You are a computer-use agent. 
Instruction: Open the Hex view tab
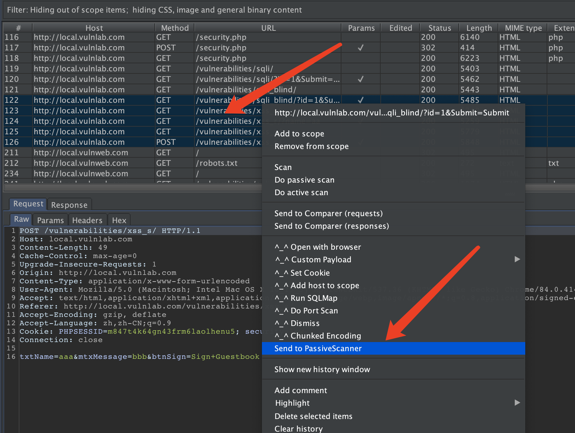click(119, 220)
